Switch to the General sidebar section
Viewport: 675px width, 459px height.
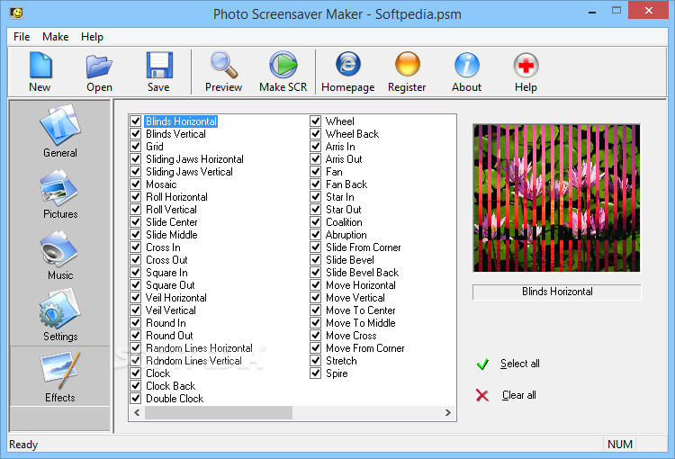pyautogui.click(x=59, y=130)
